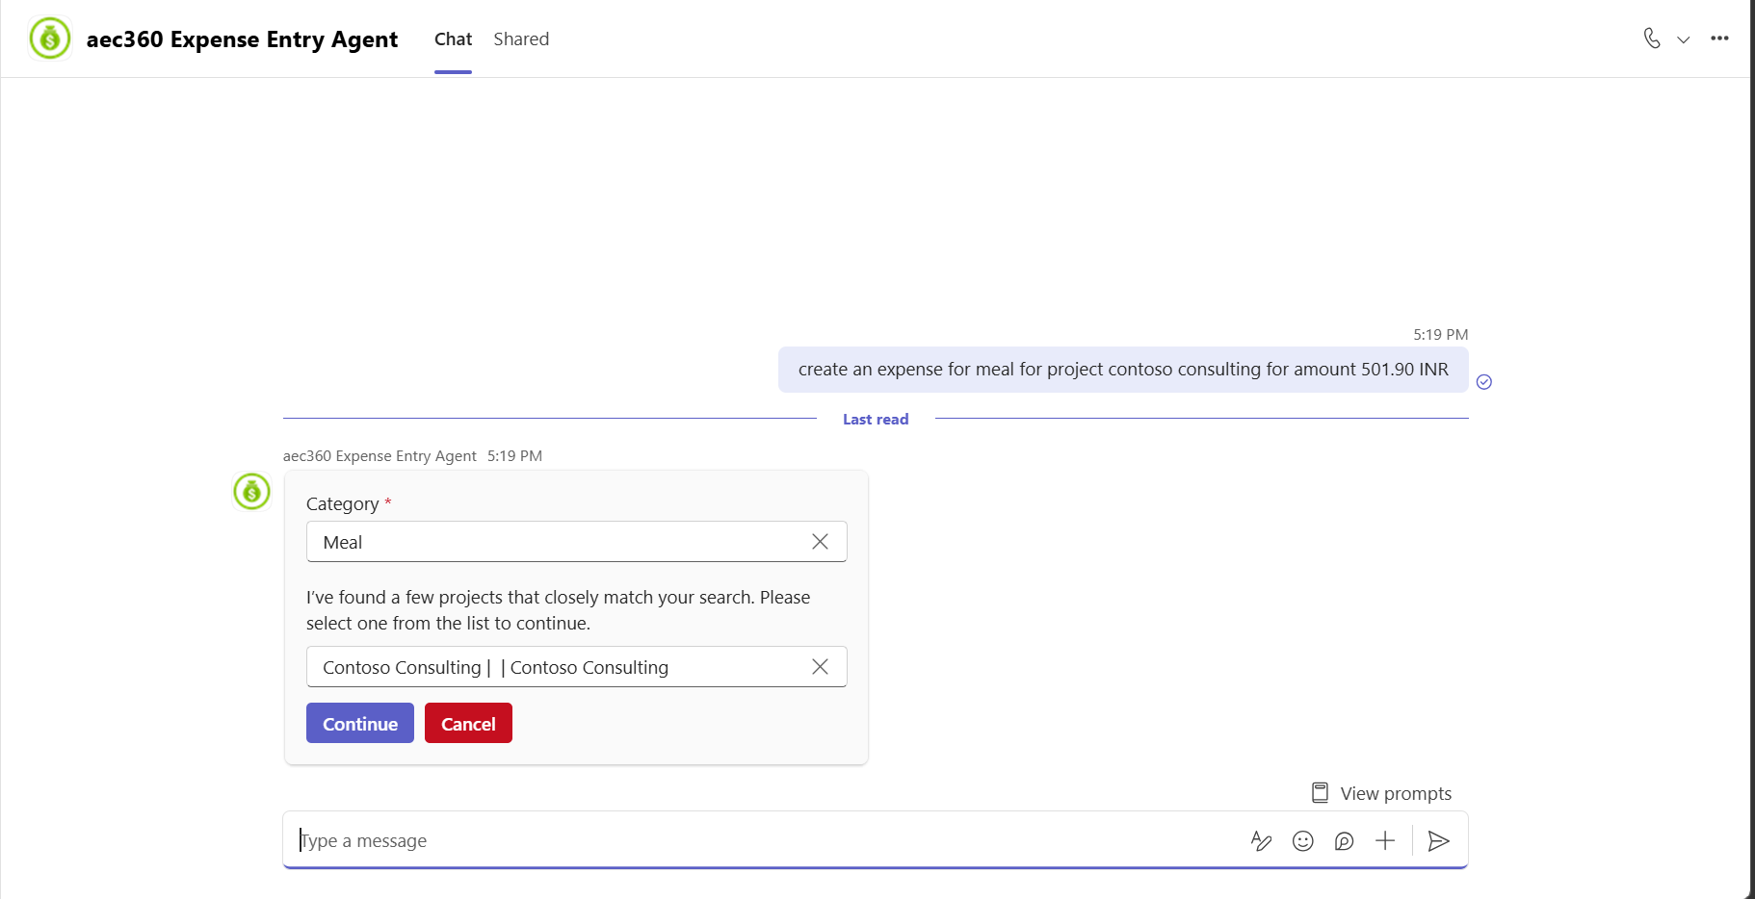Open View prompts
Image resolution: width=1755 pixels, height=899 pixels.
point(1382,793)
